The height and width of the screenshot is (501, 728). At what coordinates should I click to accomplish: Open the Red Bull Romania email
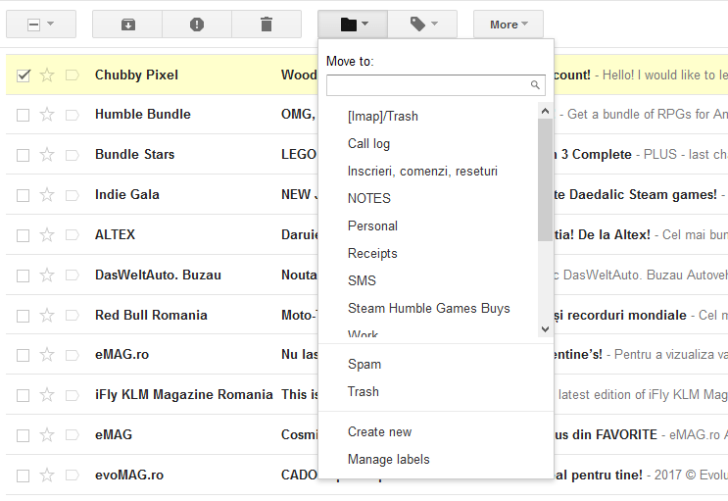[x=366, y=315]
